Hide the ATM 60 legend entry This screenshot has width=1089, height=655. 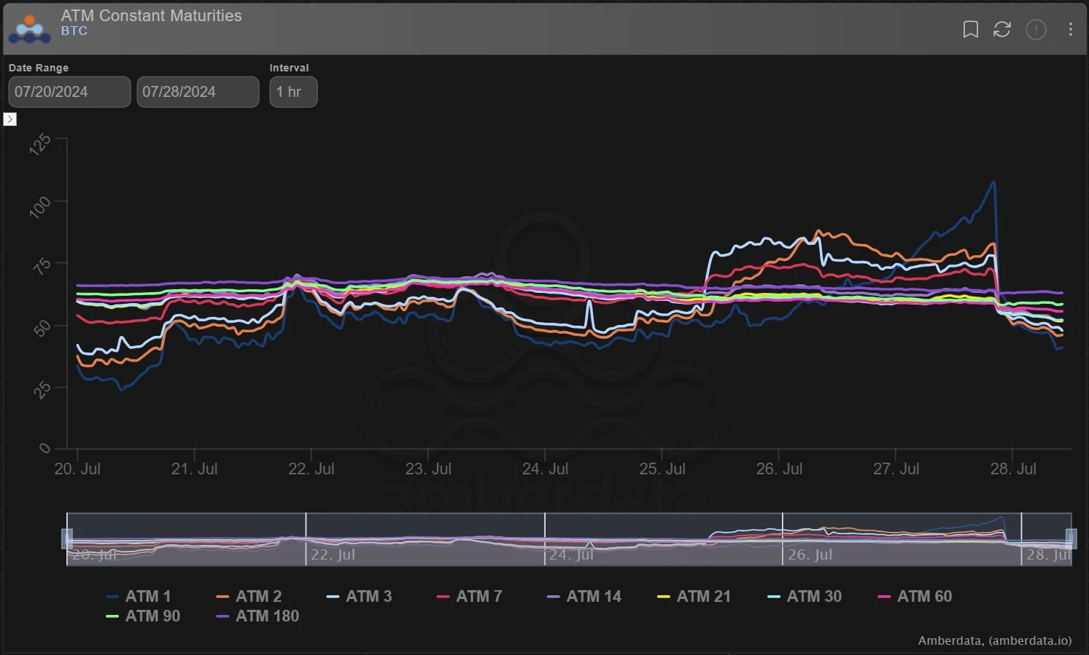point(915,596)
